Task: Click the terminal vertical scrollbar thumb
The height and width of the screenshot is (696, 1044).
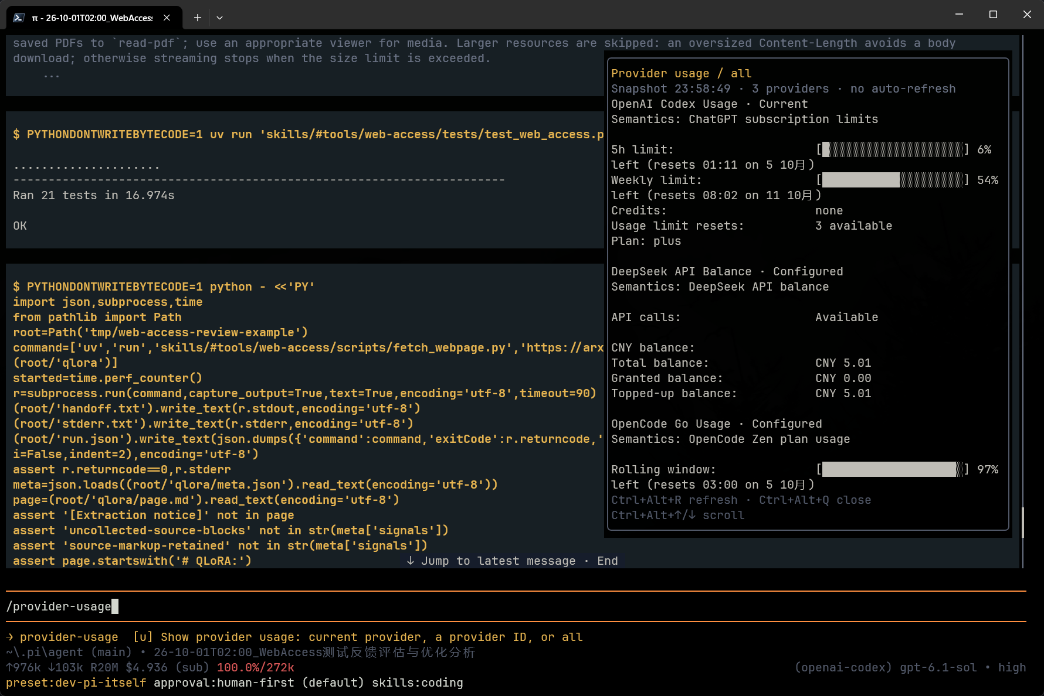Action: (x=1023, y=522)
